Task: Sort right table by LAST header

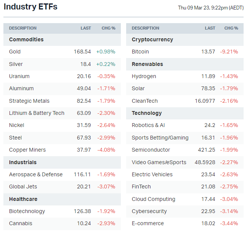Action: point(210,28)
